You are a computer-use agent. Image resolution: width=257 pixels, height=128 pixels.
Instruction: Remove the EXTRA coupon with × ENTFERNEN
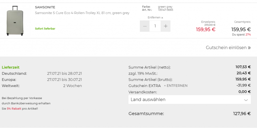[176, 86]
